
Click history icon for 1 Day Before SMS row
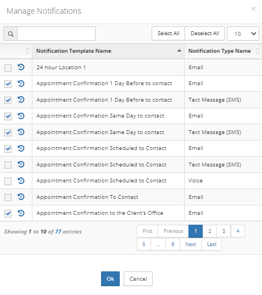tap(21, 99)
